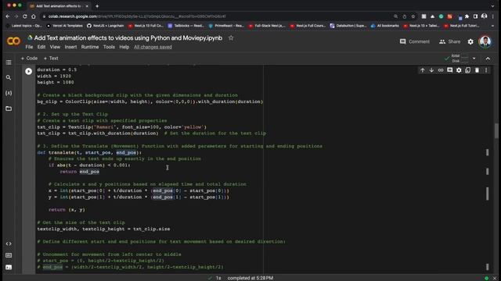Image resolution: width=501 pixels, height=281 pixels.
Task: Collapse the header with chevron up
Action: click(x=488, y=59)
